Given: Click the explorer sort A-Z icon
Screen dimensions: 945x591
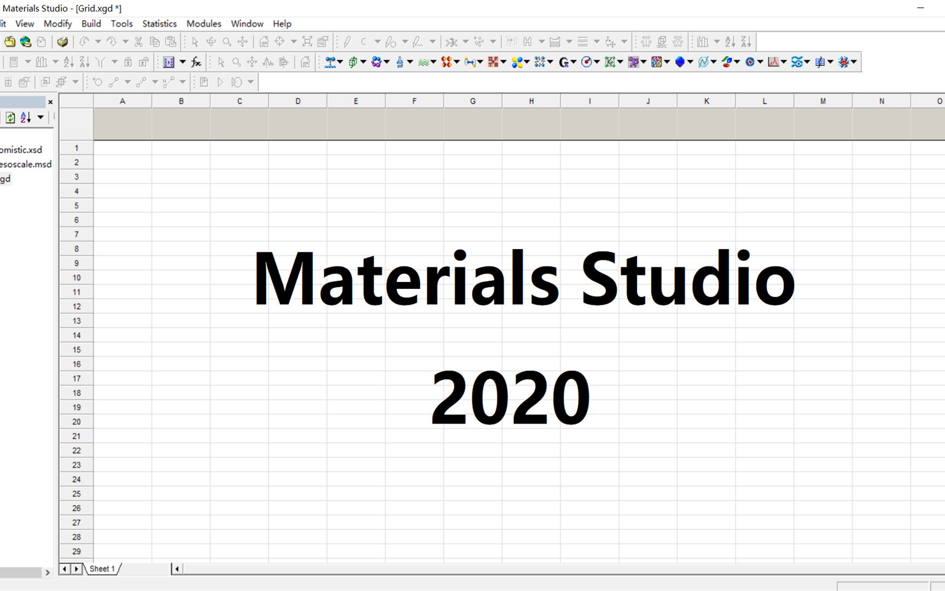Looking at the screenshot, I should [26, 118].
